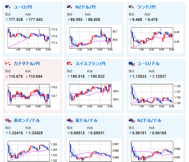The image size is (189, 162).
Task: Click the Ask label in スイスフラン/円 card
Action: pos(90,71)
